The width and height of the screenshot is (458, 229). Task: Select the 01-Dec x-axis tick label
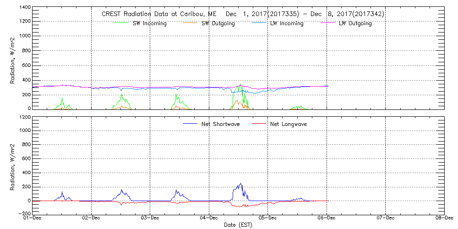pos(33,218)
